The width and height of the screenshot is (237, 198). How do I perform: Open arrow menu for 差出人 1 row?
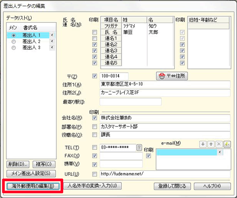click(x=52, y=35)
